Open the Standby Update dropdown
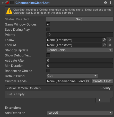The width and height of the screenshot is (114, 117). coord(80,50)
